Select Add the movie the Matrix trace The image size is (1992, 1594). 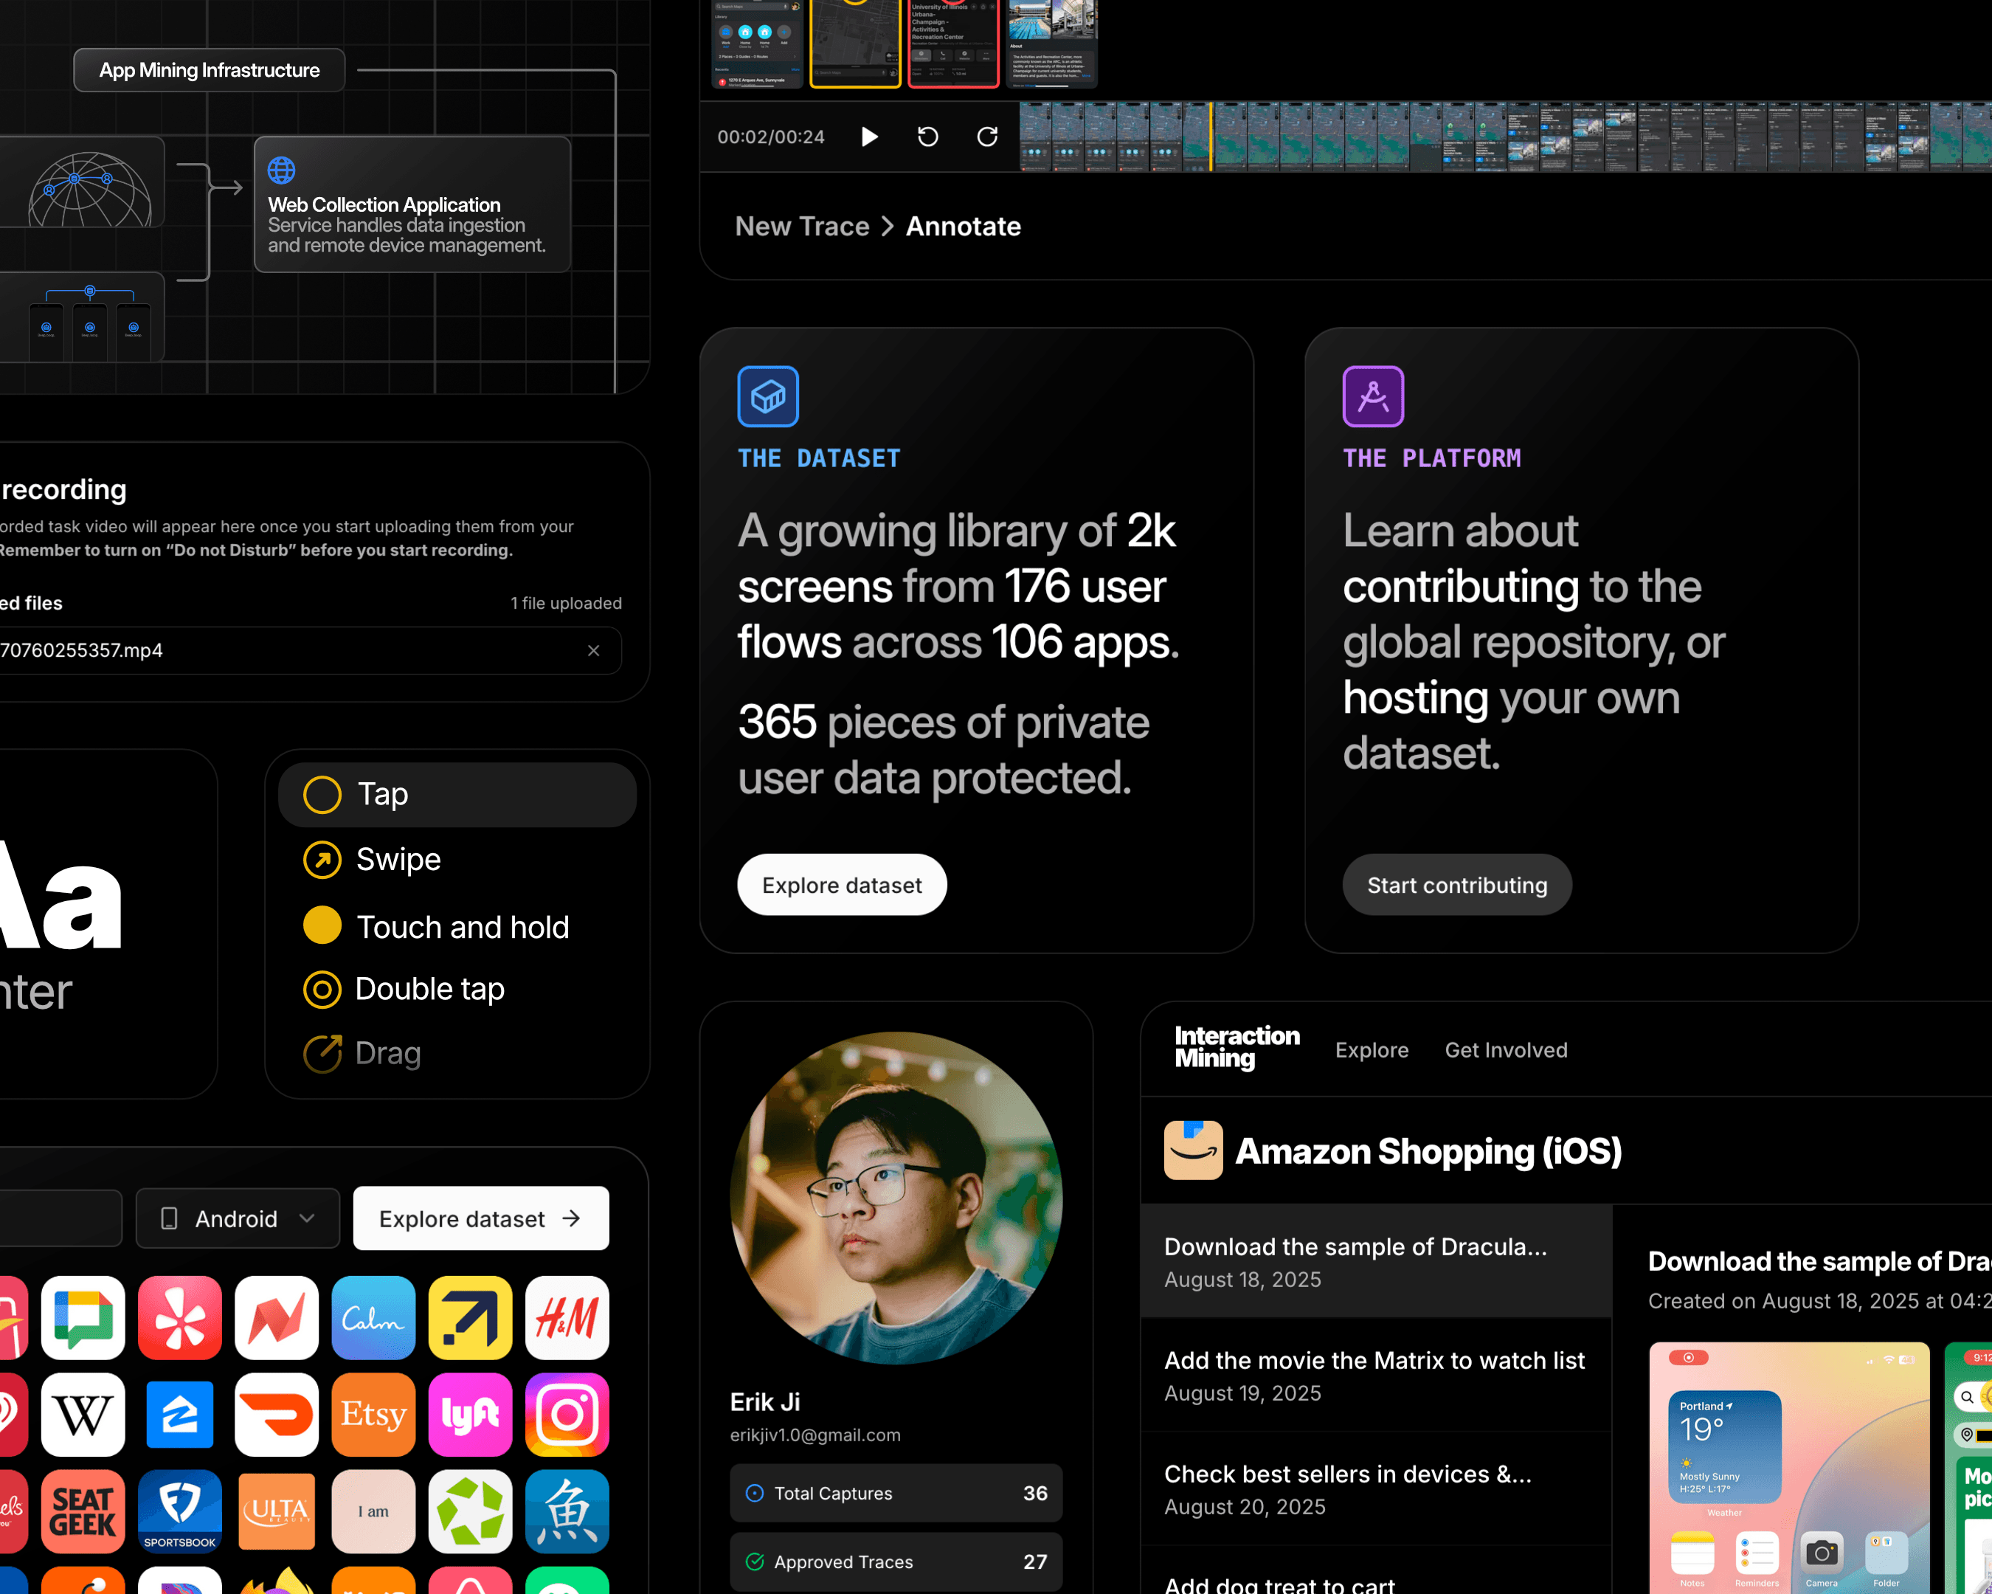[x=1376, y=1375]
